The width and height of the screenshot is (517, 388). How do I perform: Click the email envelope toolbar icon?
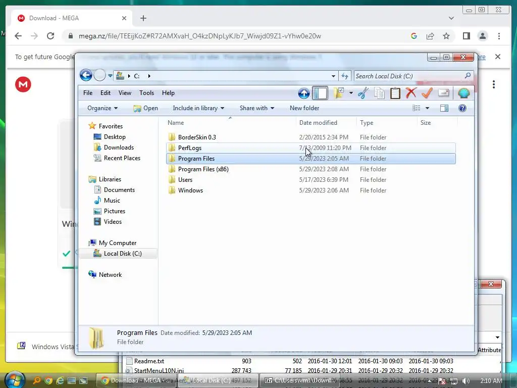(443, 93)
